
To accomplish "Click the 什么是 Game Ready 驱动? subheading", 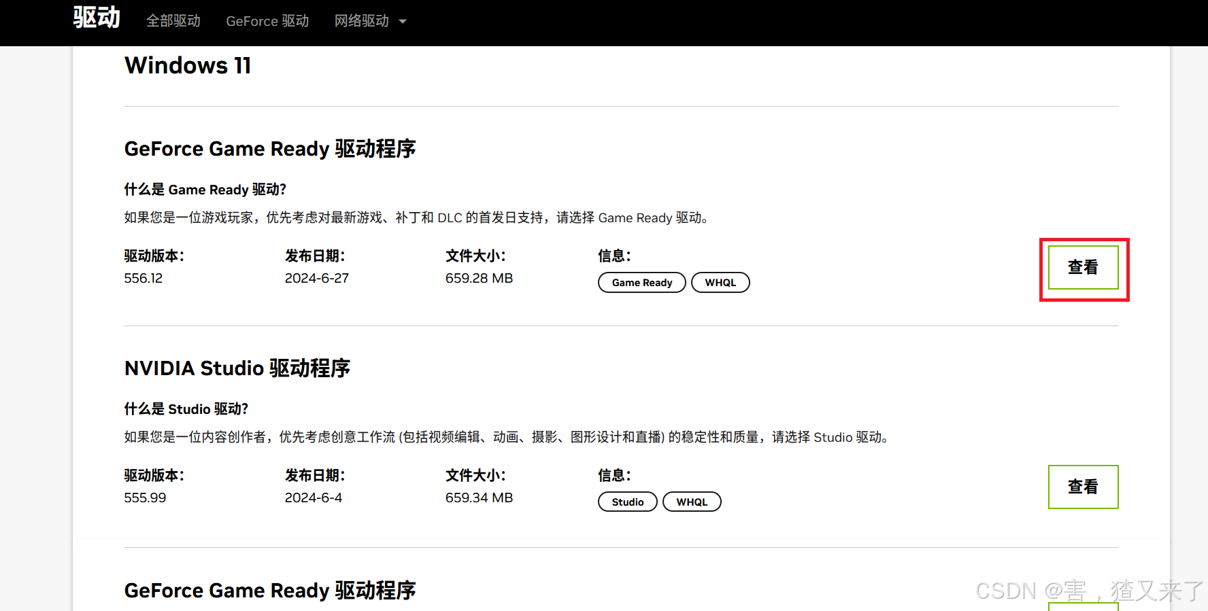I will click(205, 190).
